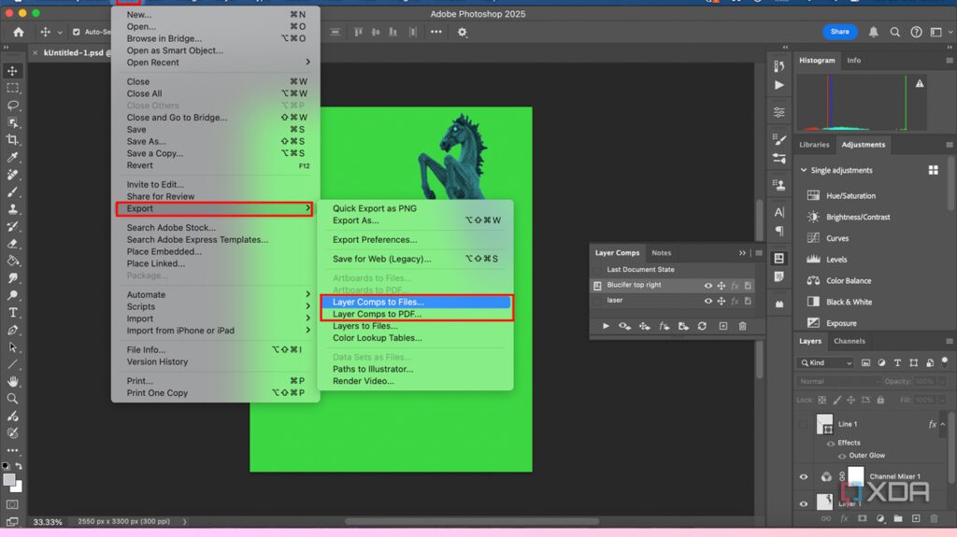Click the three dots more options in options bar
The image size is (957, 537).
coord(436,32)
